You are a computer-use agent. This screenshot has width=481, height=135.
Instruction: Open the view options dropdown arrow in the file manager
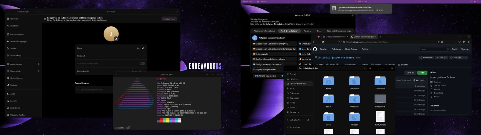(382, 68)
